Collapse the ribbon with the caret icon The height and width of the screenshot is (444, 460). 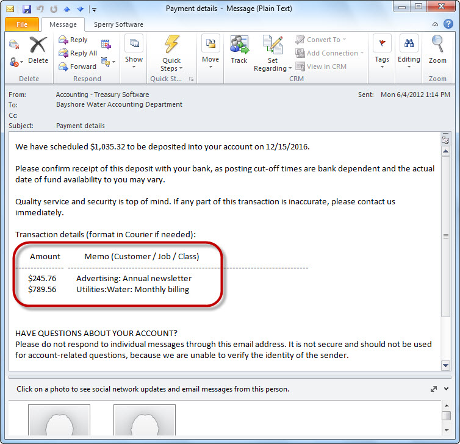(x=434, y=25)
